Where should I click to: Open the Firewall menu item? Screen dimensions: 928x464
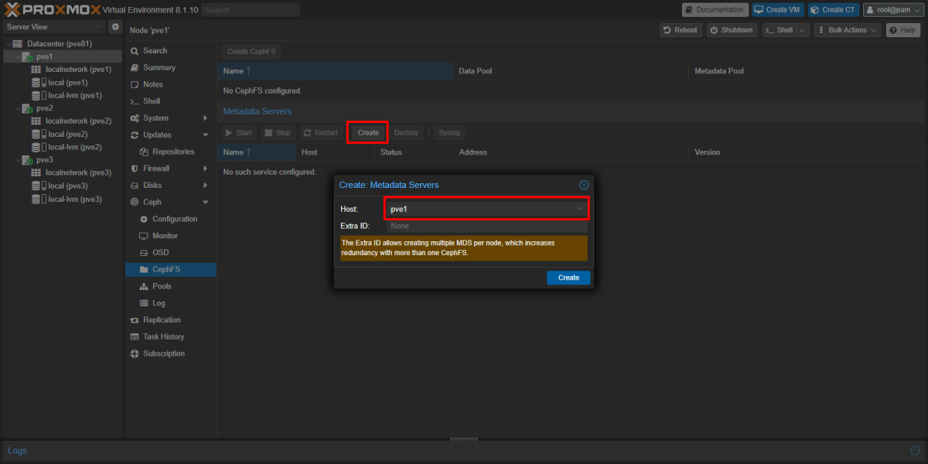click(x=156, y=169)
